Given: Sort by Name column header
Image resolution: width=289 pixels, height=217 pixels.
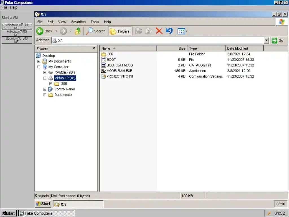Looking at the screenshot, I should pyautogui.click(x=128, y=48).
